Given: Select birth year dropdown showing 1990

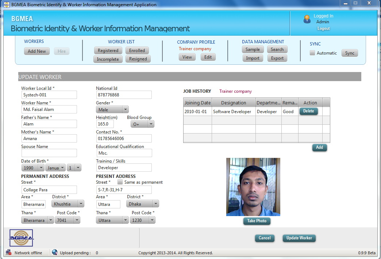Looking at the screenshot, I should pyautogui.click(x=33, y=168).
